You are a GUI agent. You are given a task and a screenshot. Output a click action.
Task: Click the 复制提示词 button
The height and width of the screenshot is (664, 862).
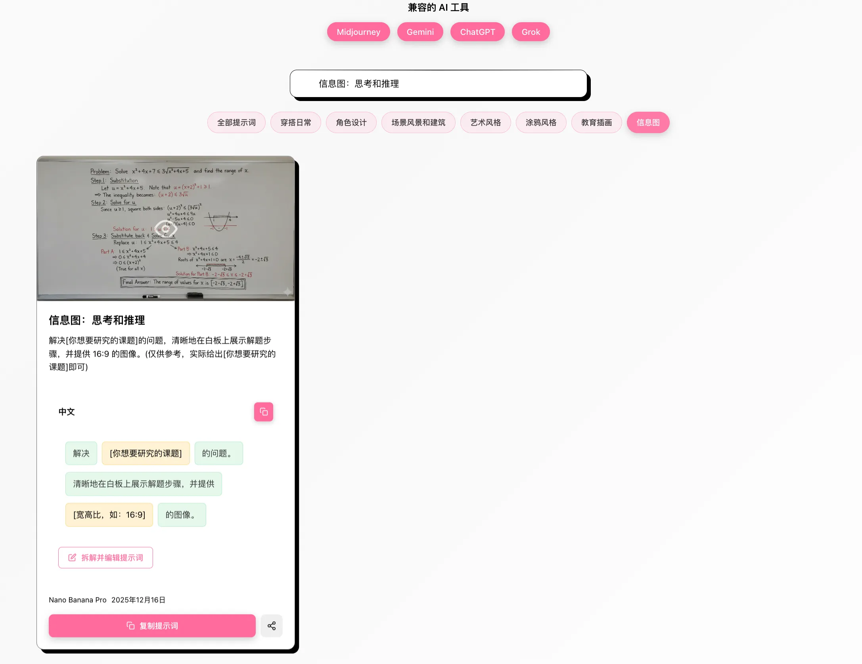click(151, 626)
